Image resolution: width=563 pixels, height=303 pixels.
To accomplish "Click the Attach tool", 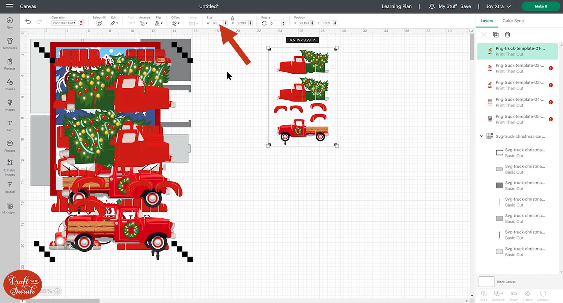I will pyautogui.click(x=514, y=295).
